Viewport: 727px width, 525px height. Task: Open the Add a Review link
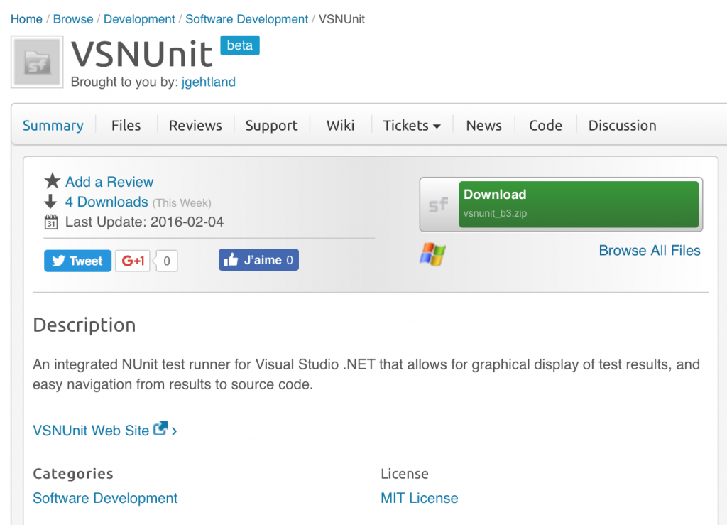coord(109,182)
